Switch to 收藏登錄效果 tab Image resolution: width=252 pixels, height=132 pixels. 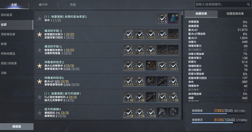235,14
